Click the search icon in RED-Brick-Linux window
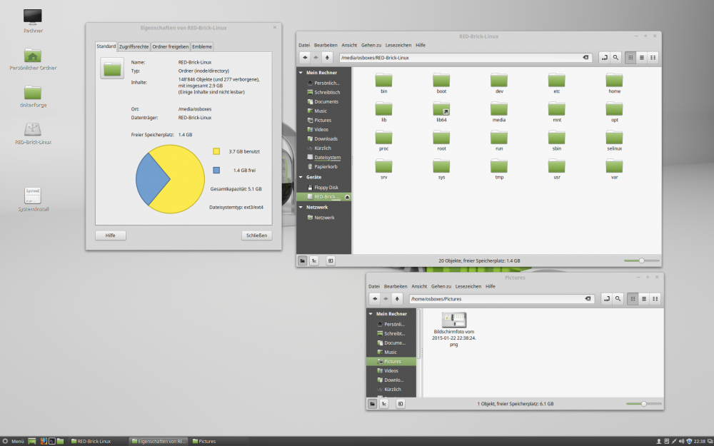 click(x=615, y=57)
